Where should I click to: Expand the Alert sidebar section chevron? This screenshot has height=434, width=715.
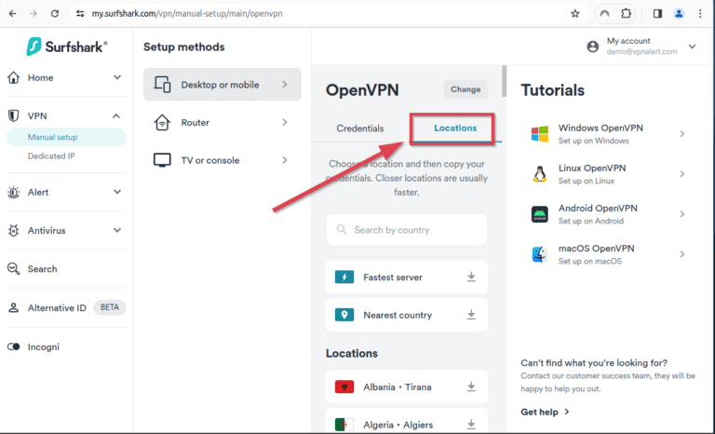point(117,192)
